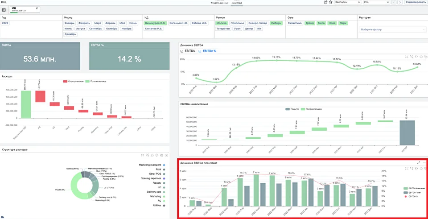Toggle the Декабрь month filter

70,34
